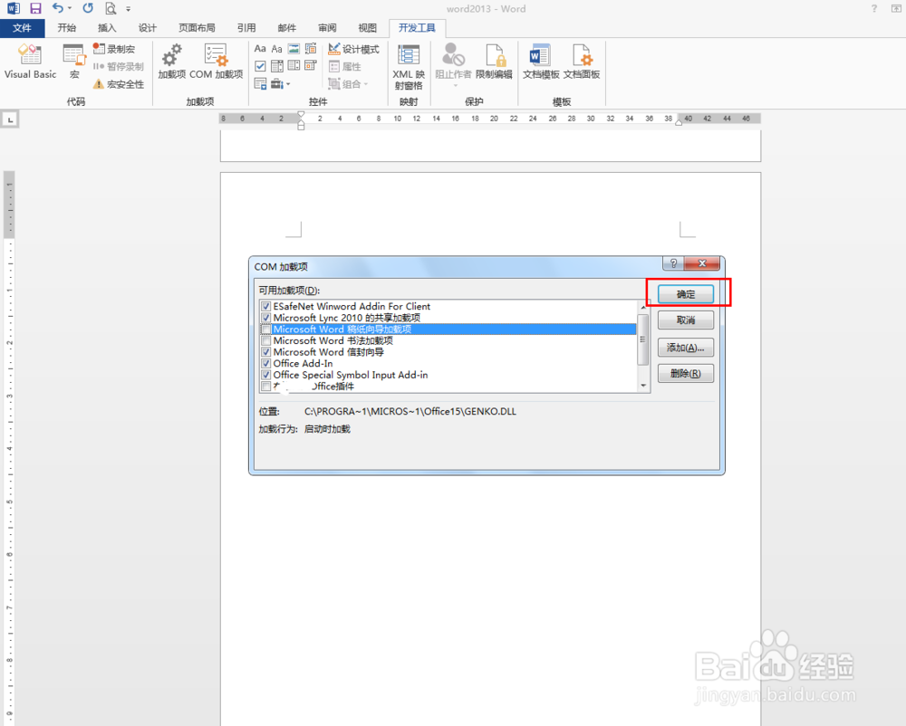Start 录制宏 macro recording
Viewport: 906px width, 726px height.
pyautogui.click(x=114, y=49)
